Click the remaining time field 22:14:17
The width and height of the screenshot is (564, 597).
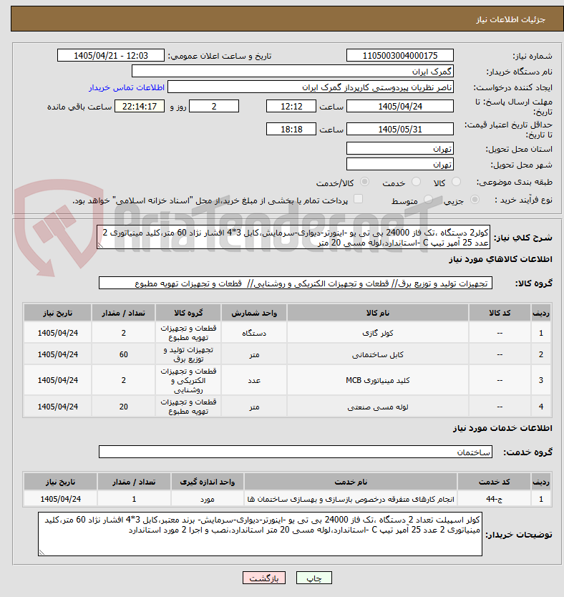coord(140,106)
